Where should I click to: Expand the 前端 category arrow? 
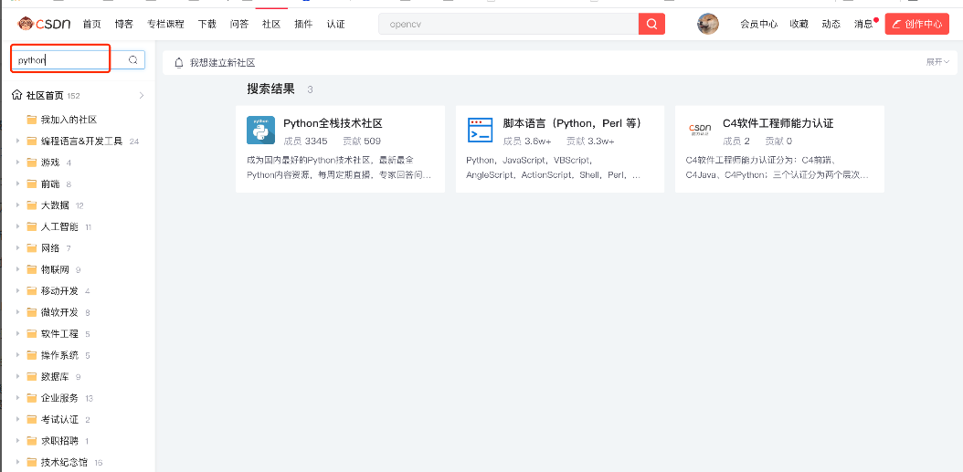click(17, 184)
